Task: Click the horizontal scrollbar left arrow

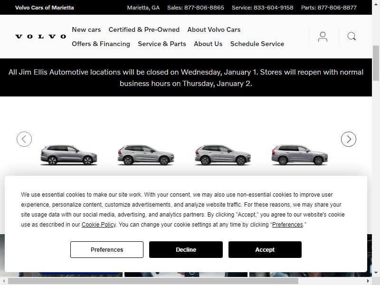Action: pyautogui.click(x=4, y=281)
